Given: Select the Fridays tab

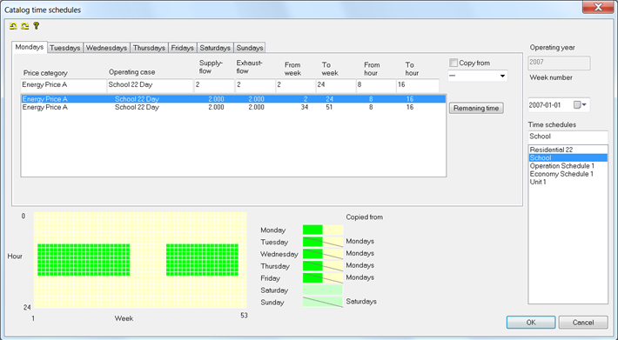Looking at the screenshot, I should point(183,48).
